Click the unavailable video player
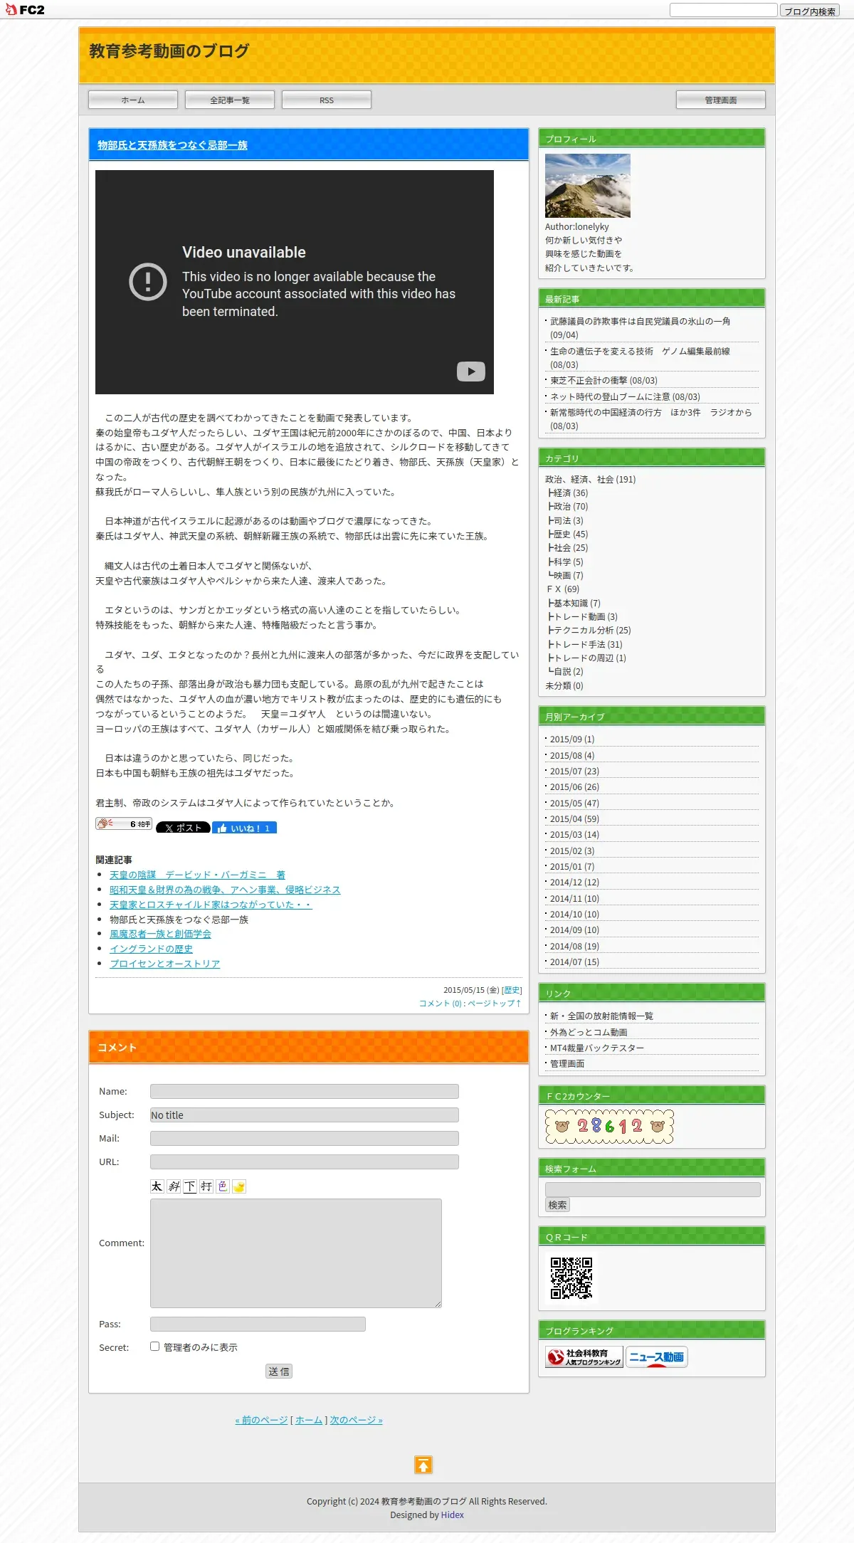This screenshot has height=1543, width=854. [x=295, y=282]
